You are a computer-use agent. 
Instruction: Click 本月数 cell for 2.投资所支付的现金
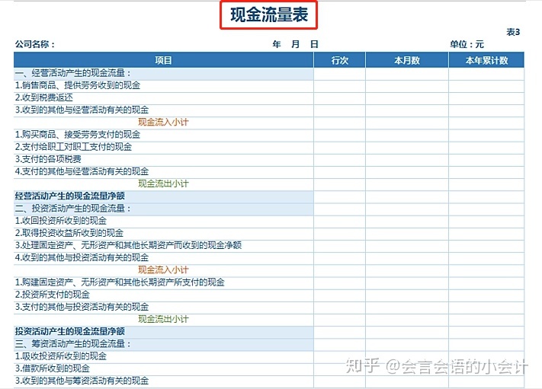[x=407, y=295]
